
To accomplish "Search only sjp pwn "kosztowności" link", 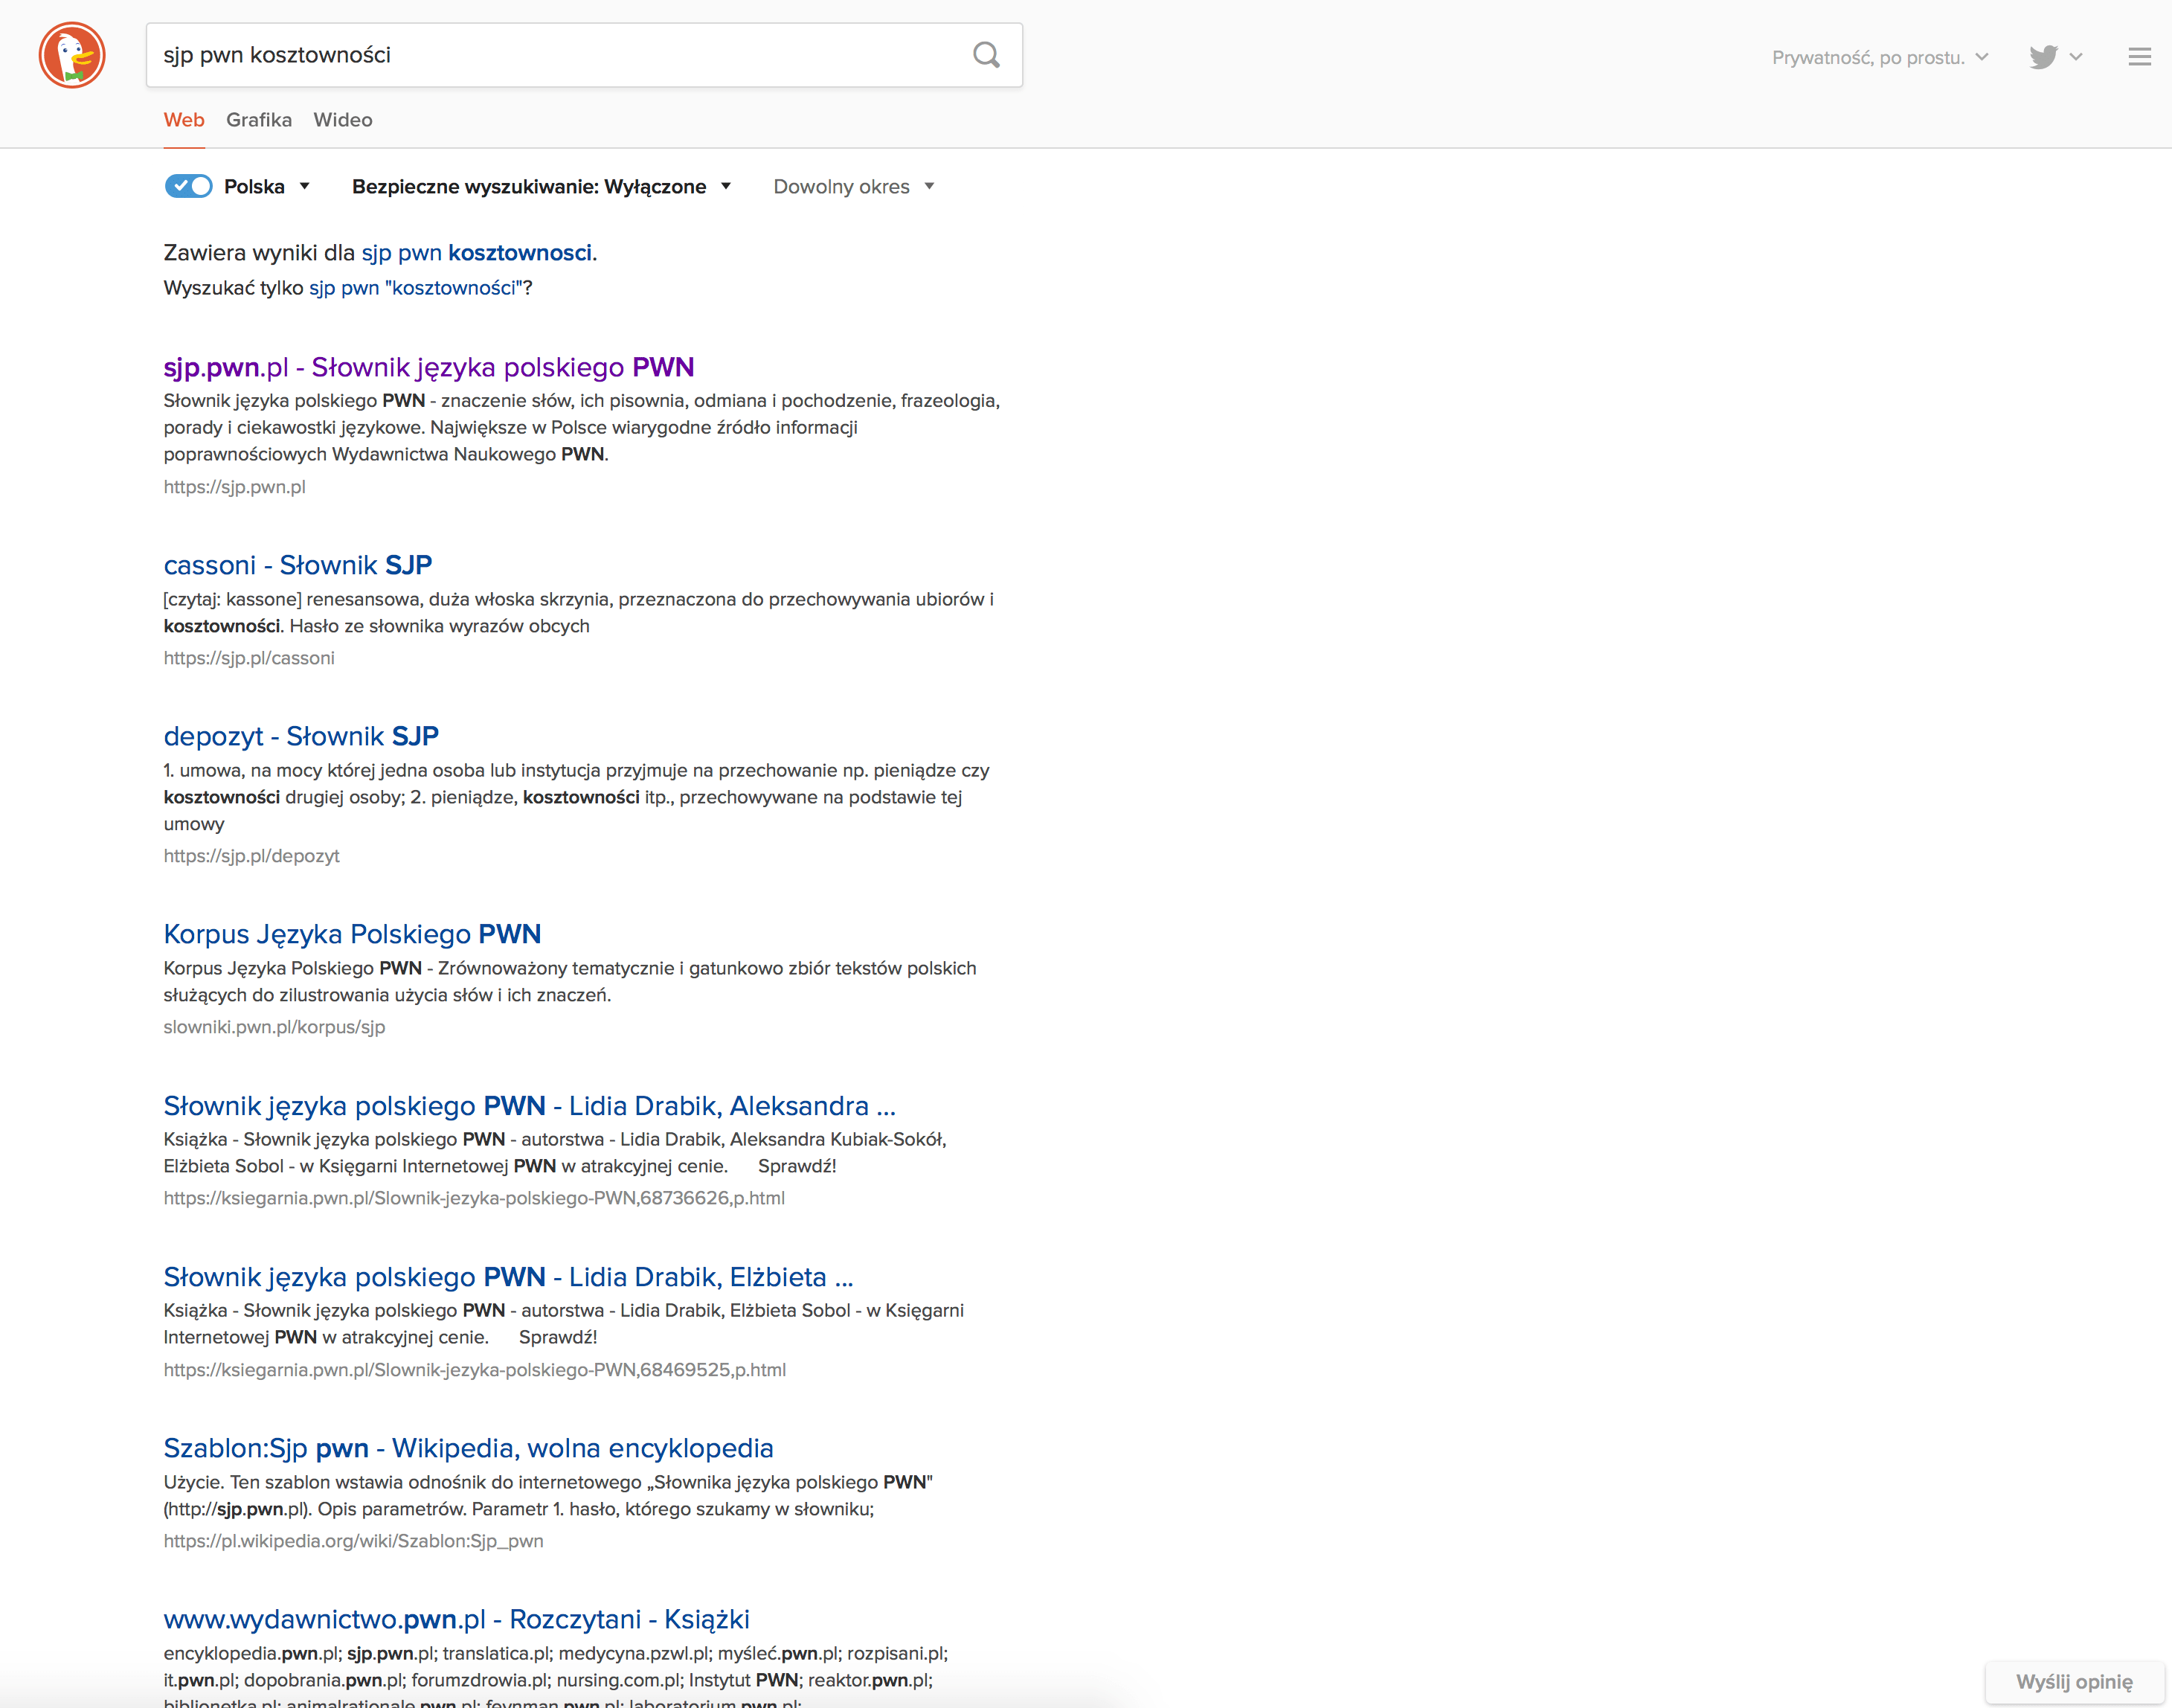I will 416,288.
